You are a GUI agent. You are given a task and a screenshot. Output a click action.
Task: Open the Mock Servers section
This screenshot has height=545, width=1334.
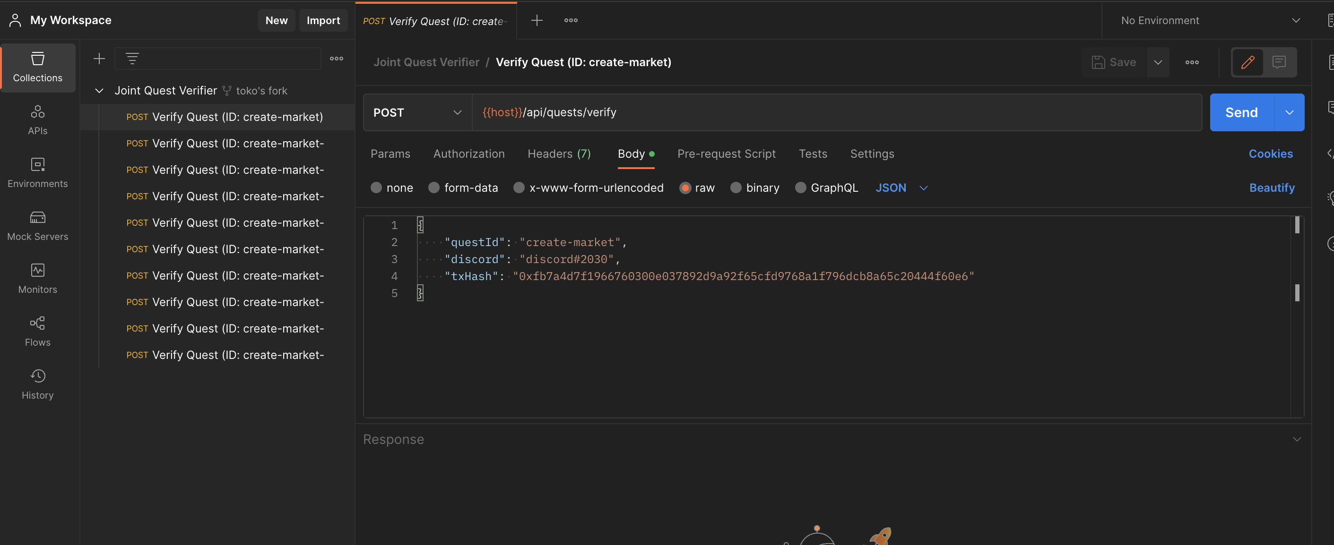coord(37,226)
